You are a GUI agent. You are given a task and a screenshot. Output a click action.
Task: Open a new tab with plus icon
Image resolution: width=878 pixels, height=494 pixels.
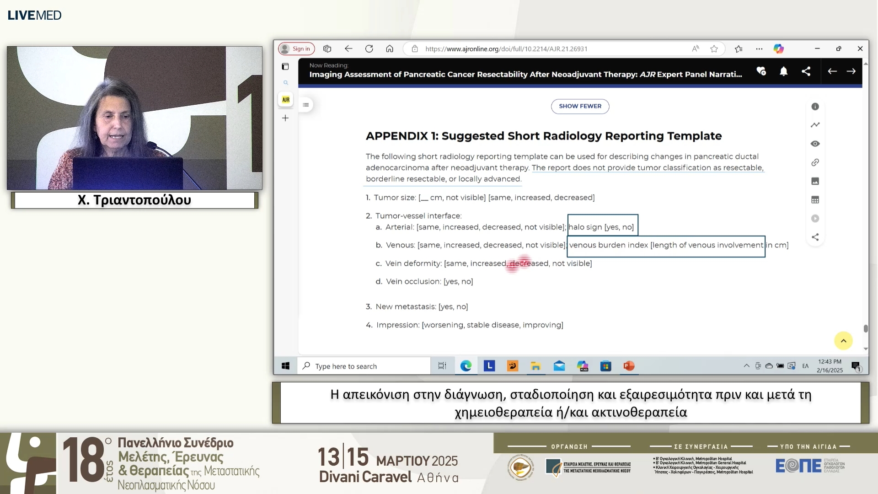[285, 118]
